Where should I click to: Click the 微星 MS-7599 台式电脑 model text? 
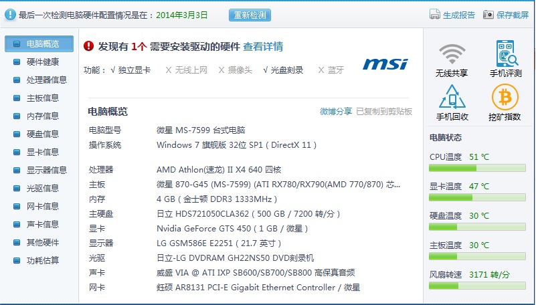coord(201,130)
